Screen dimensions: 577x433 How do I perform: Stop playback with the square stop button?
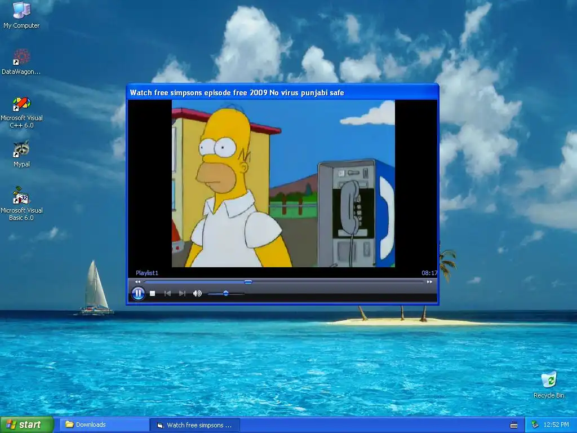pyautogui.click(x=152, y=293)
